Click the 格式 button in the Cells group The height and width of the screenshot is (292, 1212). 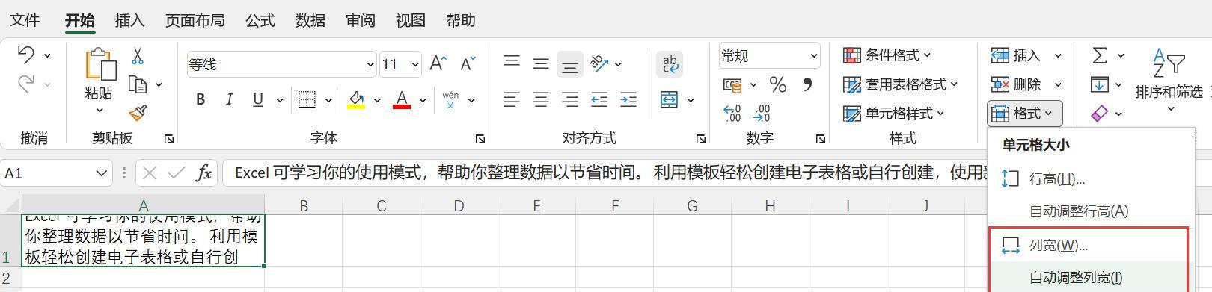(x=1024, y=114)
